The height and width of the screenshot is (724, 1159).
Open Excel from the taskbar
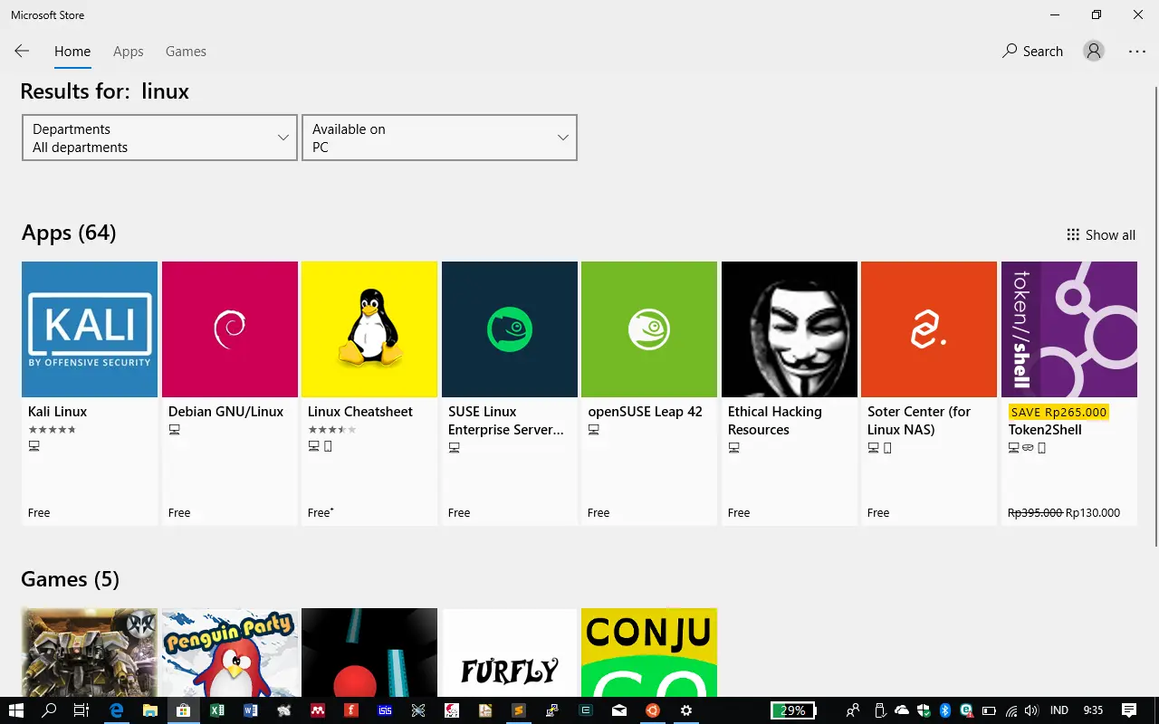(217, 710)
